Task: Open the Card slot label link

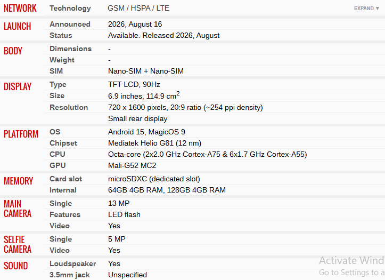Action: pyautogui.click(x=66, y=179)
